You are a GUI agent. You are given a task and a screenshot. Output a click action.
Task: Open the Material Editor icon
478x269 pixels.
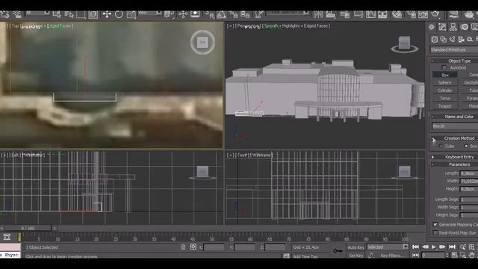tap(397, 14)
